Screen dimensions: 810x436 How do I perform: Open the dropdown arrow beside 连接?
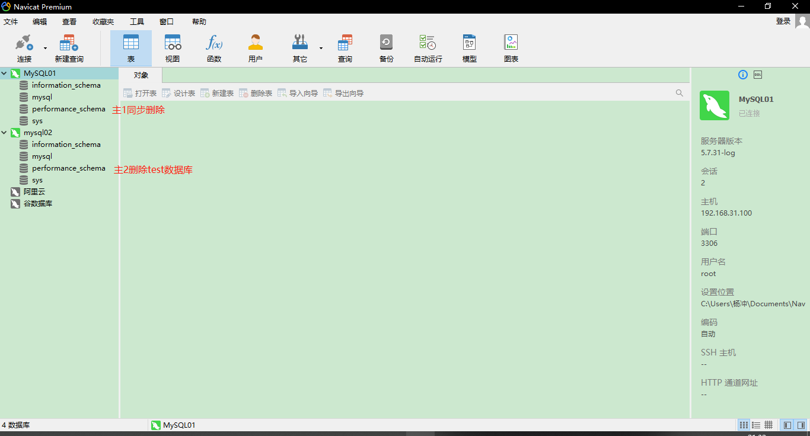[x=45, y=48]
